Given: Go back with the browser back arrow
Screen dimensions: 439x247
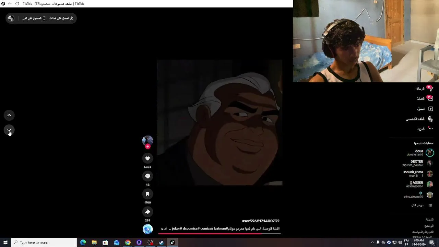Looking at the screenshot, I should click(10, 4).
